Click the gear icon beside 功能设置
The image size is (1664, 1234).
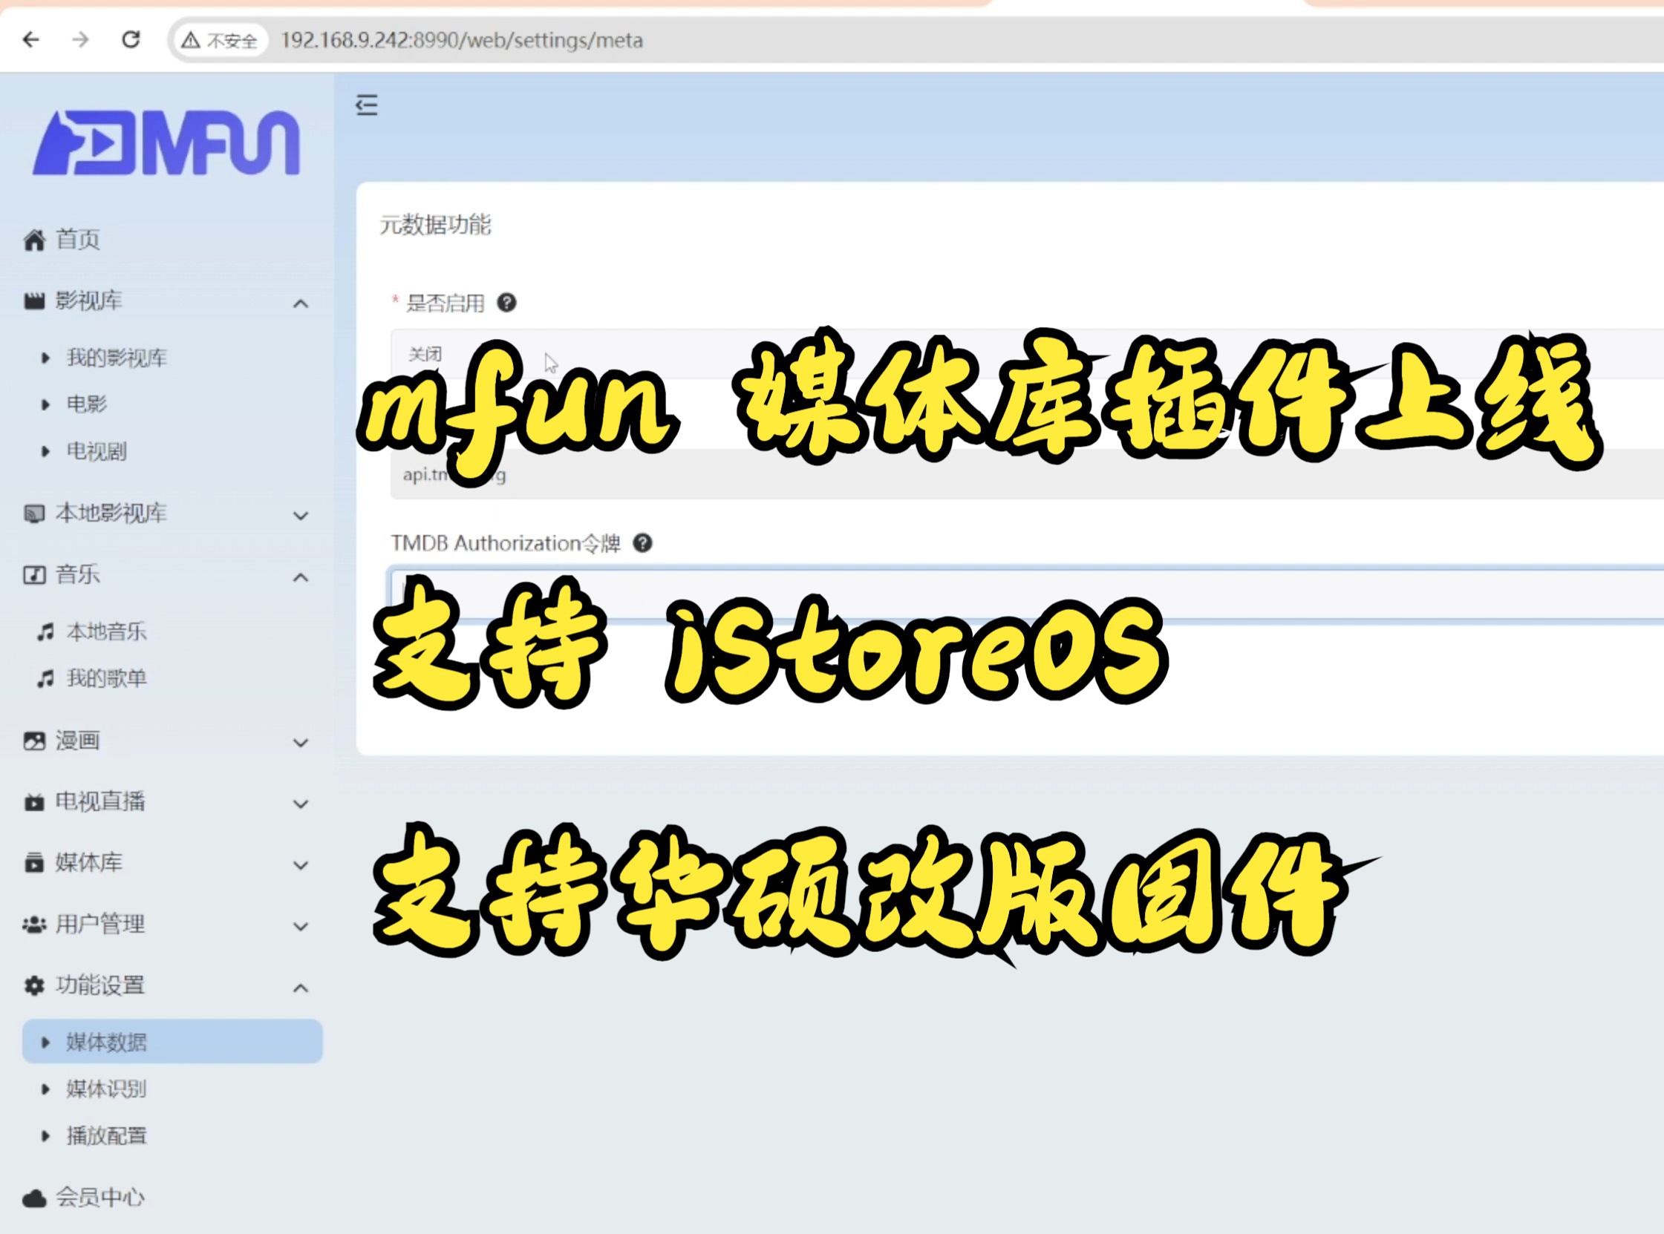coord(34,986)
